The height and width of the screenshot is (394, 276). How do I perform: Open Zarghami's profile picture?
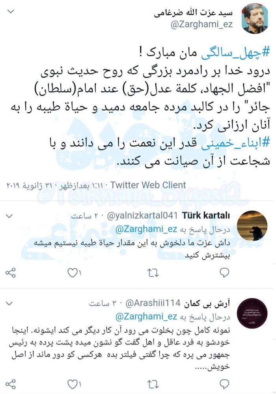[x=254, y=19]
